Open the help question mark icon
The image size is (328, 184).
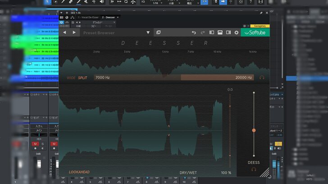pos(251,2)
